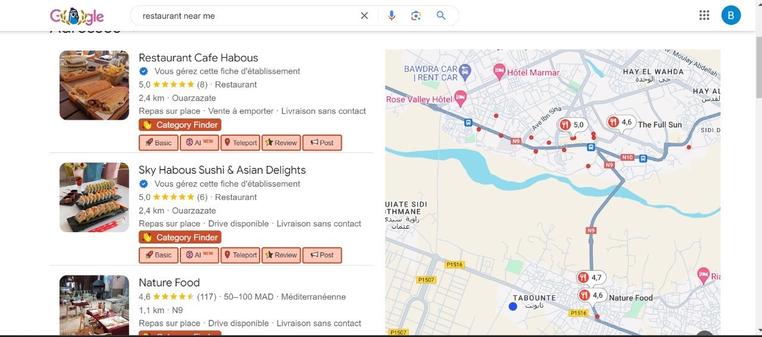
Task: Select the 5,0 restaurant map pin
Action: 573,126
